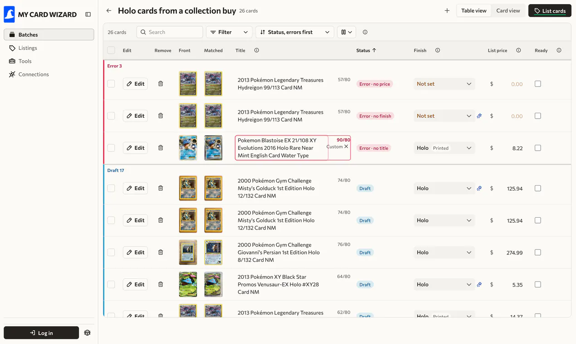Click pin icon on the no-finish Hydreigon row
Screen dimensions: 576x344
coord(479,116)
